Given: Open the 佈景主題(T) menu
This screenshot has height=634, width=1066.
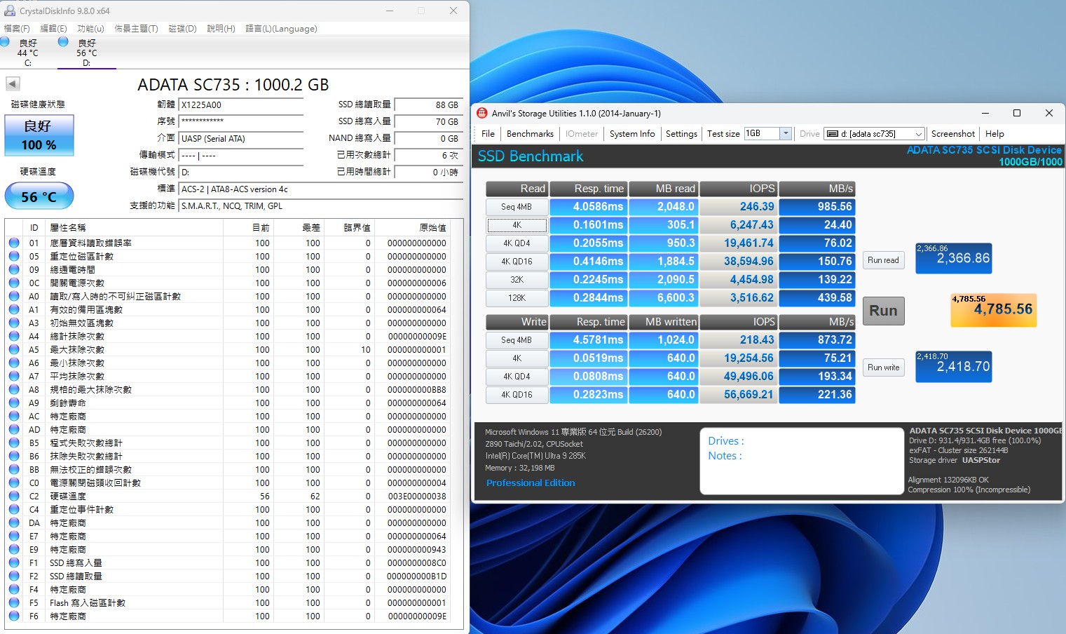Looking at the screenshot, I should click(136, 29).
